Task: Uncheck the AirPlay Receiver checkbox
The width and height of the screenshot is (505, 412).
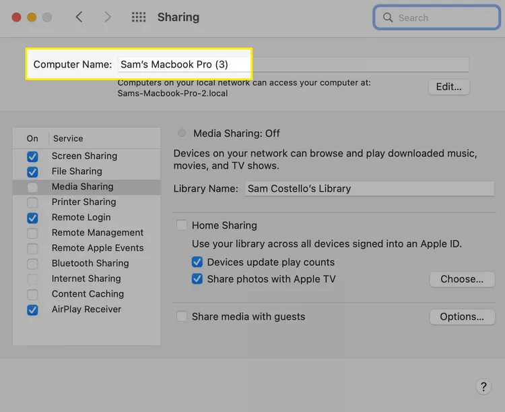Action: click(32, 310)
